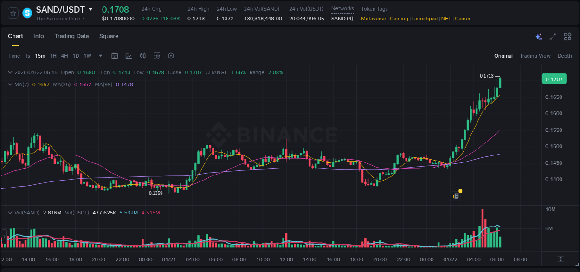Click The Sandbox token logo
Image resolution: width=580 pixels, height=272 pixels.
[x=27, y=13]
